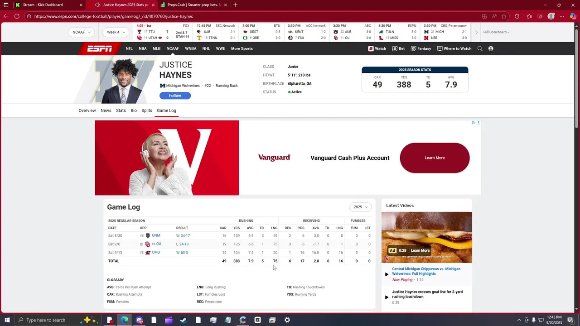Switch to the News player tab

(106, 110)
